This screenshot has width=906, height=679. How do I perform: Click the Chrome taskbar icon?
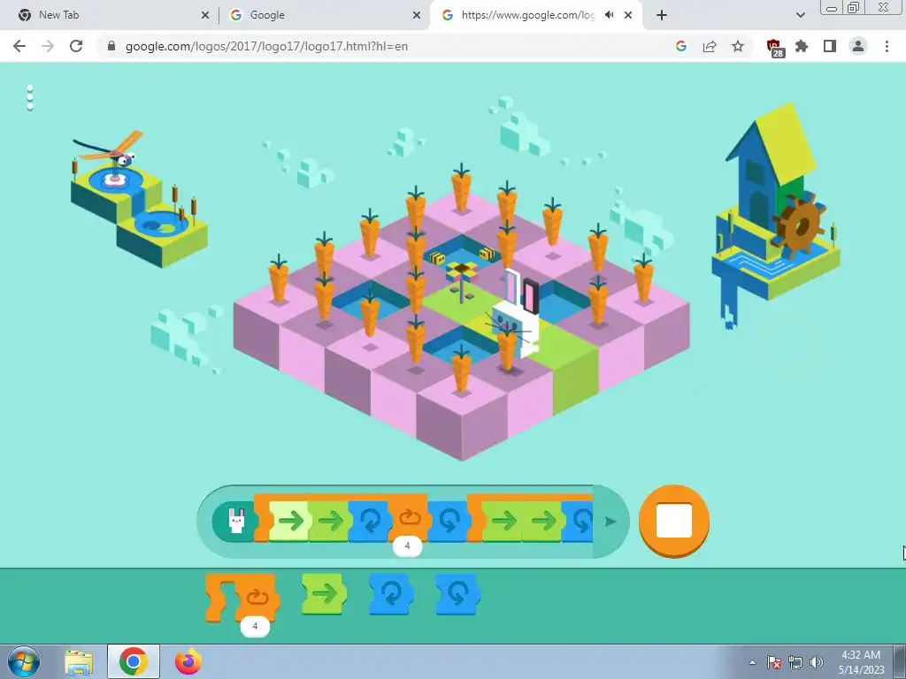(133, 661)
